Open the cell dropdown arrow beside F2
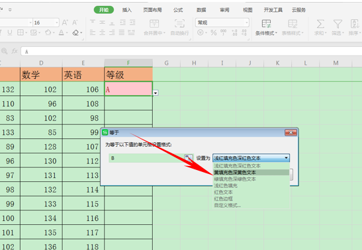The width and height of the screenshot is (362, 250). coord(156,93)
